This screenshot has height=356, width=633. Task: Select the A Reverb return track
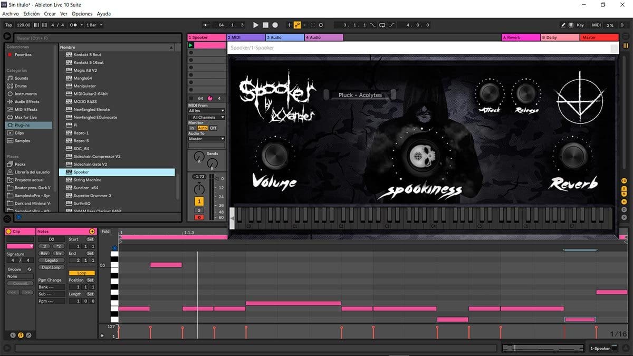coord(521,37)
